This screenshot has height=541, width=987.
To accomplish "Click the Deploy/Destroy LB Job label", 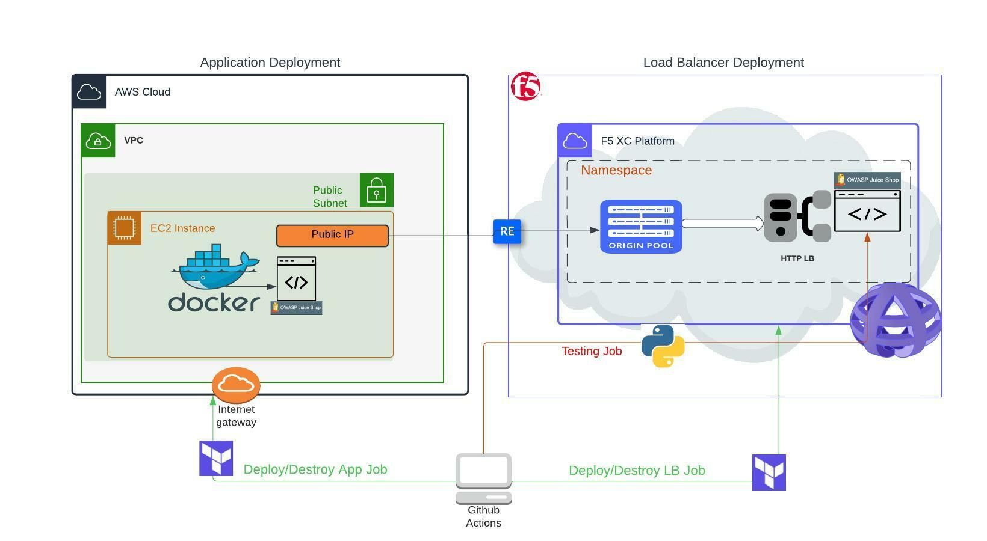I will [637, 471].
